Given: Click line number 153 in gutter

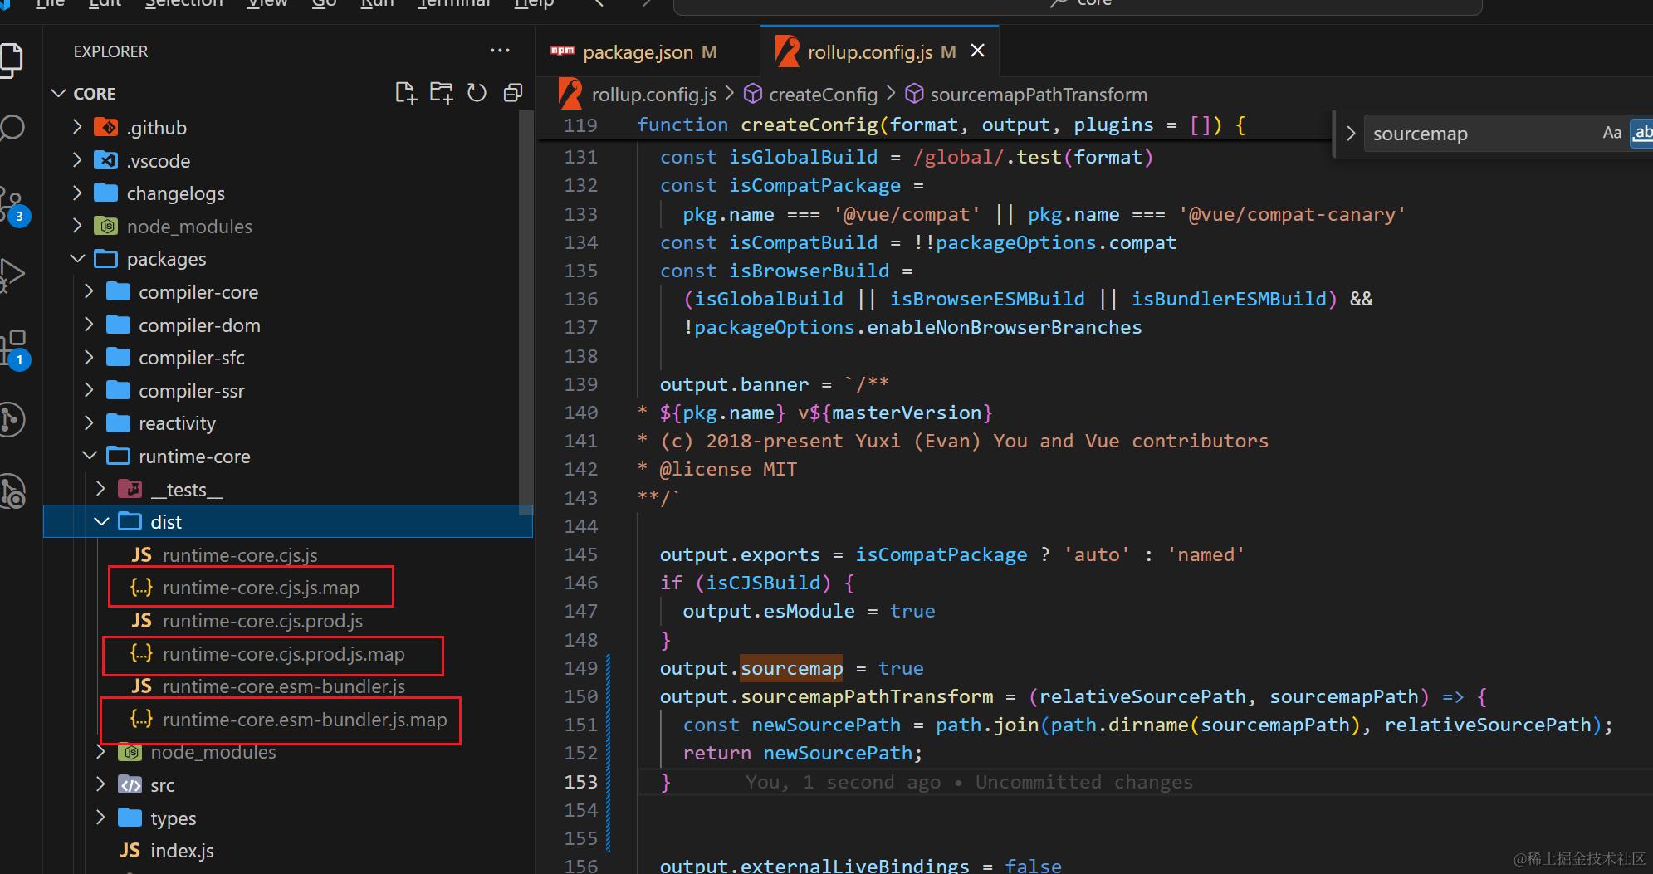Looking at the screenshot, I should 580,782.
